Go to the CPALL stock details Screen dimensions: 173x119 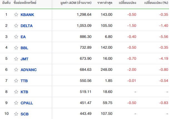27,103
